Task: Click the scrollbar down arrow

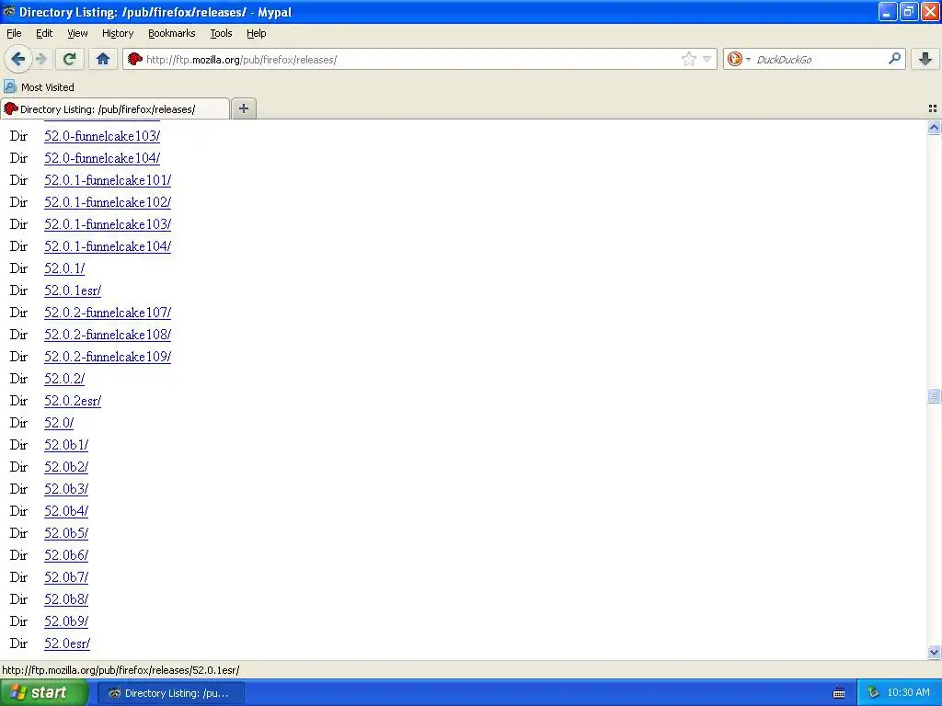Action: pyautogui.click(x=934, y=652)
